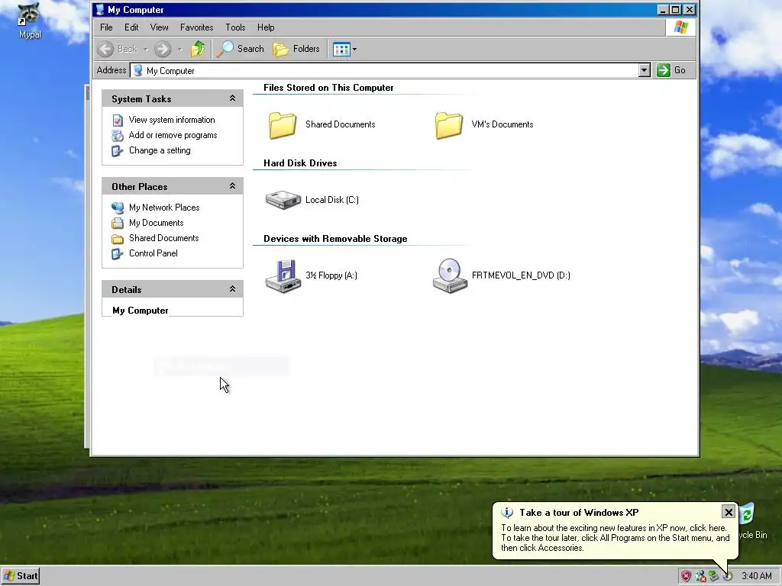Select the VM's Documents folder icon
Viewport: 782px width, 586px height.
click(x=448, y=124)
